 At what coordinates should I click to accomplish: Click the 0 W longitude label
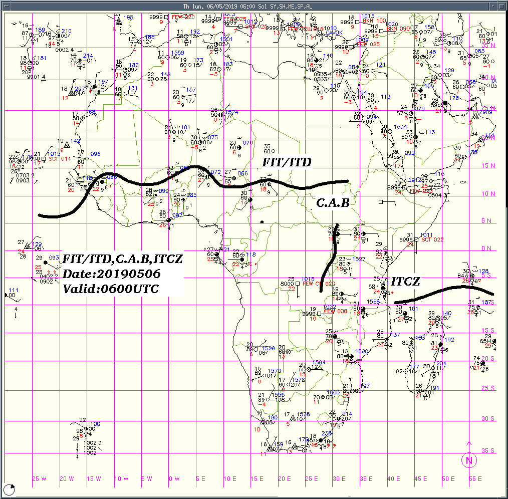(x=174, y=478)
